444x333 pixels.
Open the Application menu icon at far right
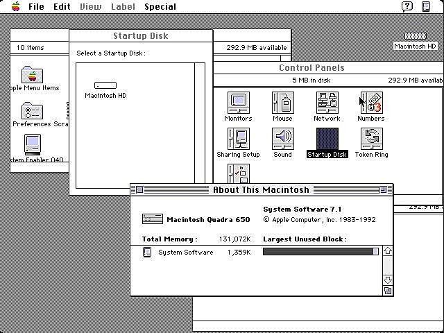point(426,6)
